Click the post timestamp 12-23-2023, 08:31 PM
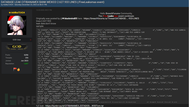The image size is (189, 107). point(44,10)
